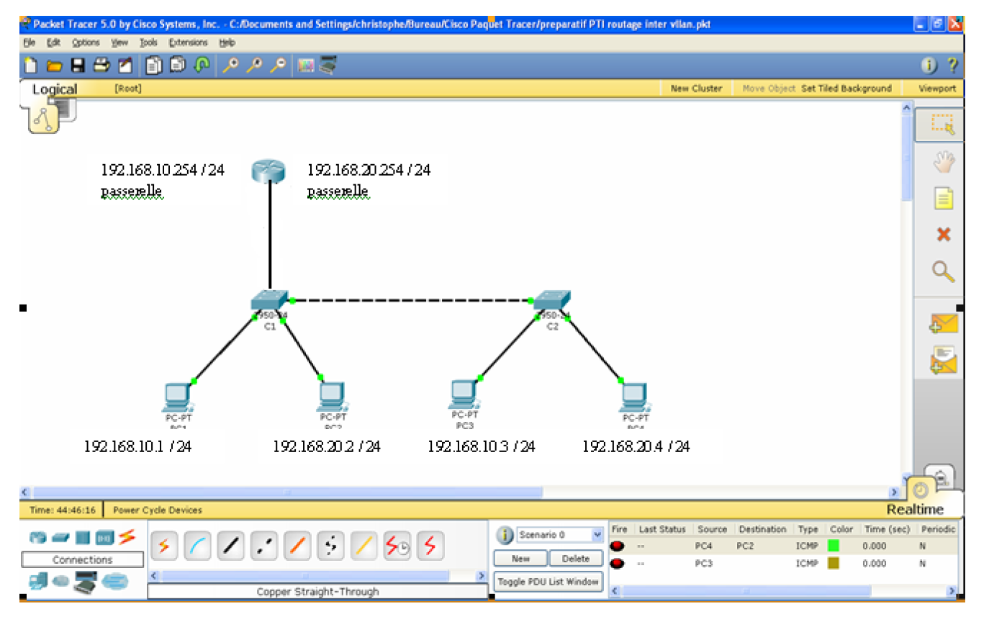The width and height of the screenshot is (989, 617).
Task: Open the Scenario 0 dropdown
Action: (597, 535)
